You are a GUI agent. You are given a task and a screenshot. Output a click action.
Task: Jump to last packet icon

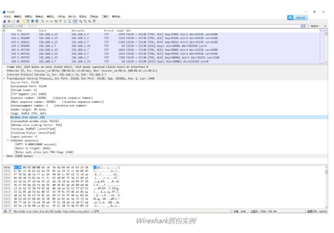(65, 21)
